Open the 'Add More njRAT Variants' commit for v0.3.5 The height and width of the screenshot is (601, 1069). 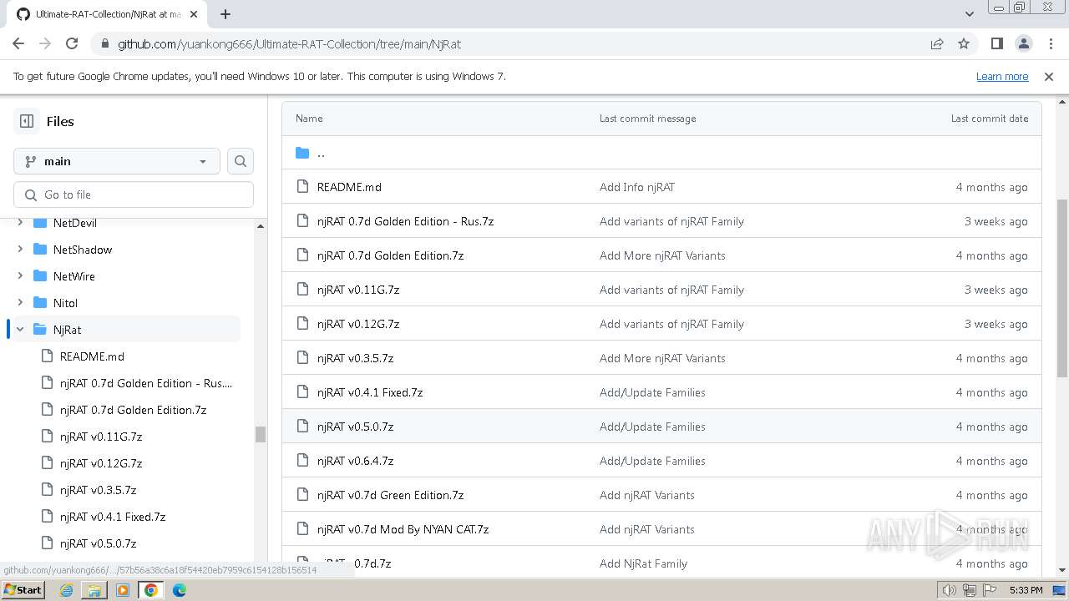(x=662, y=358)
